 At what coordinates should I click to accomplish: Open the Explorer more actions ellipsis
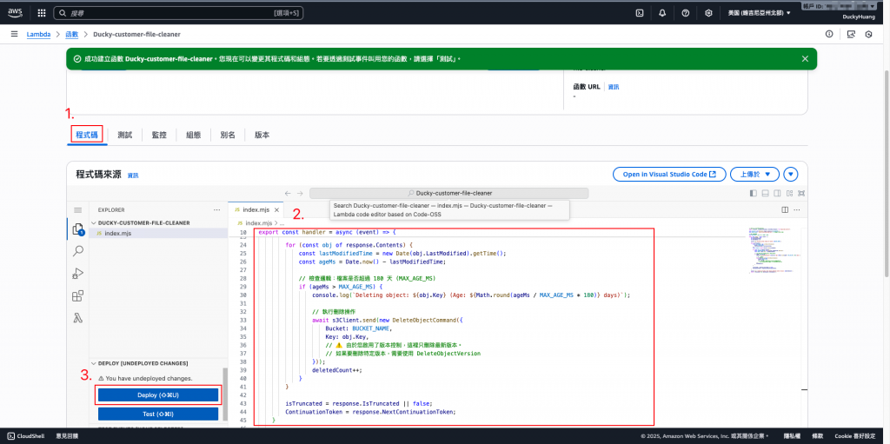[216, 209]
